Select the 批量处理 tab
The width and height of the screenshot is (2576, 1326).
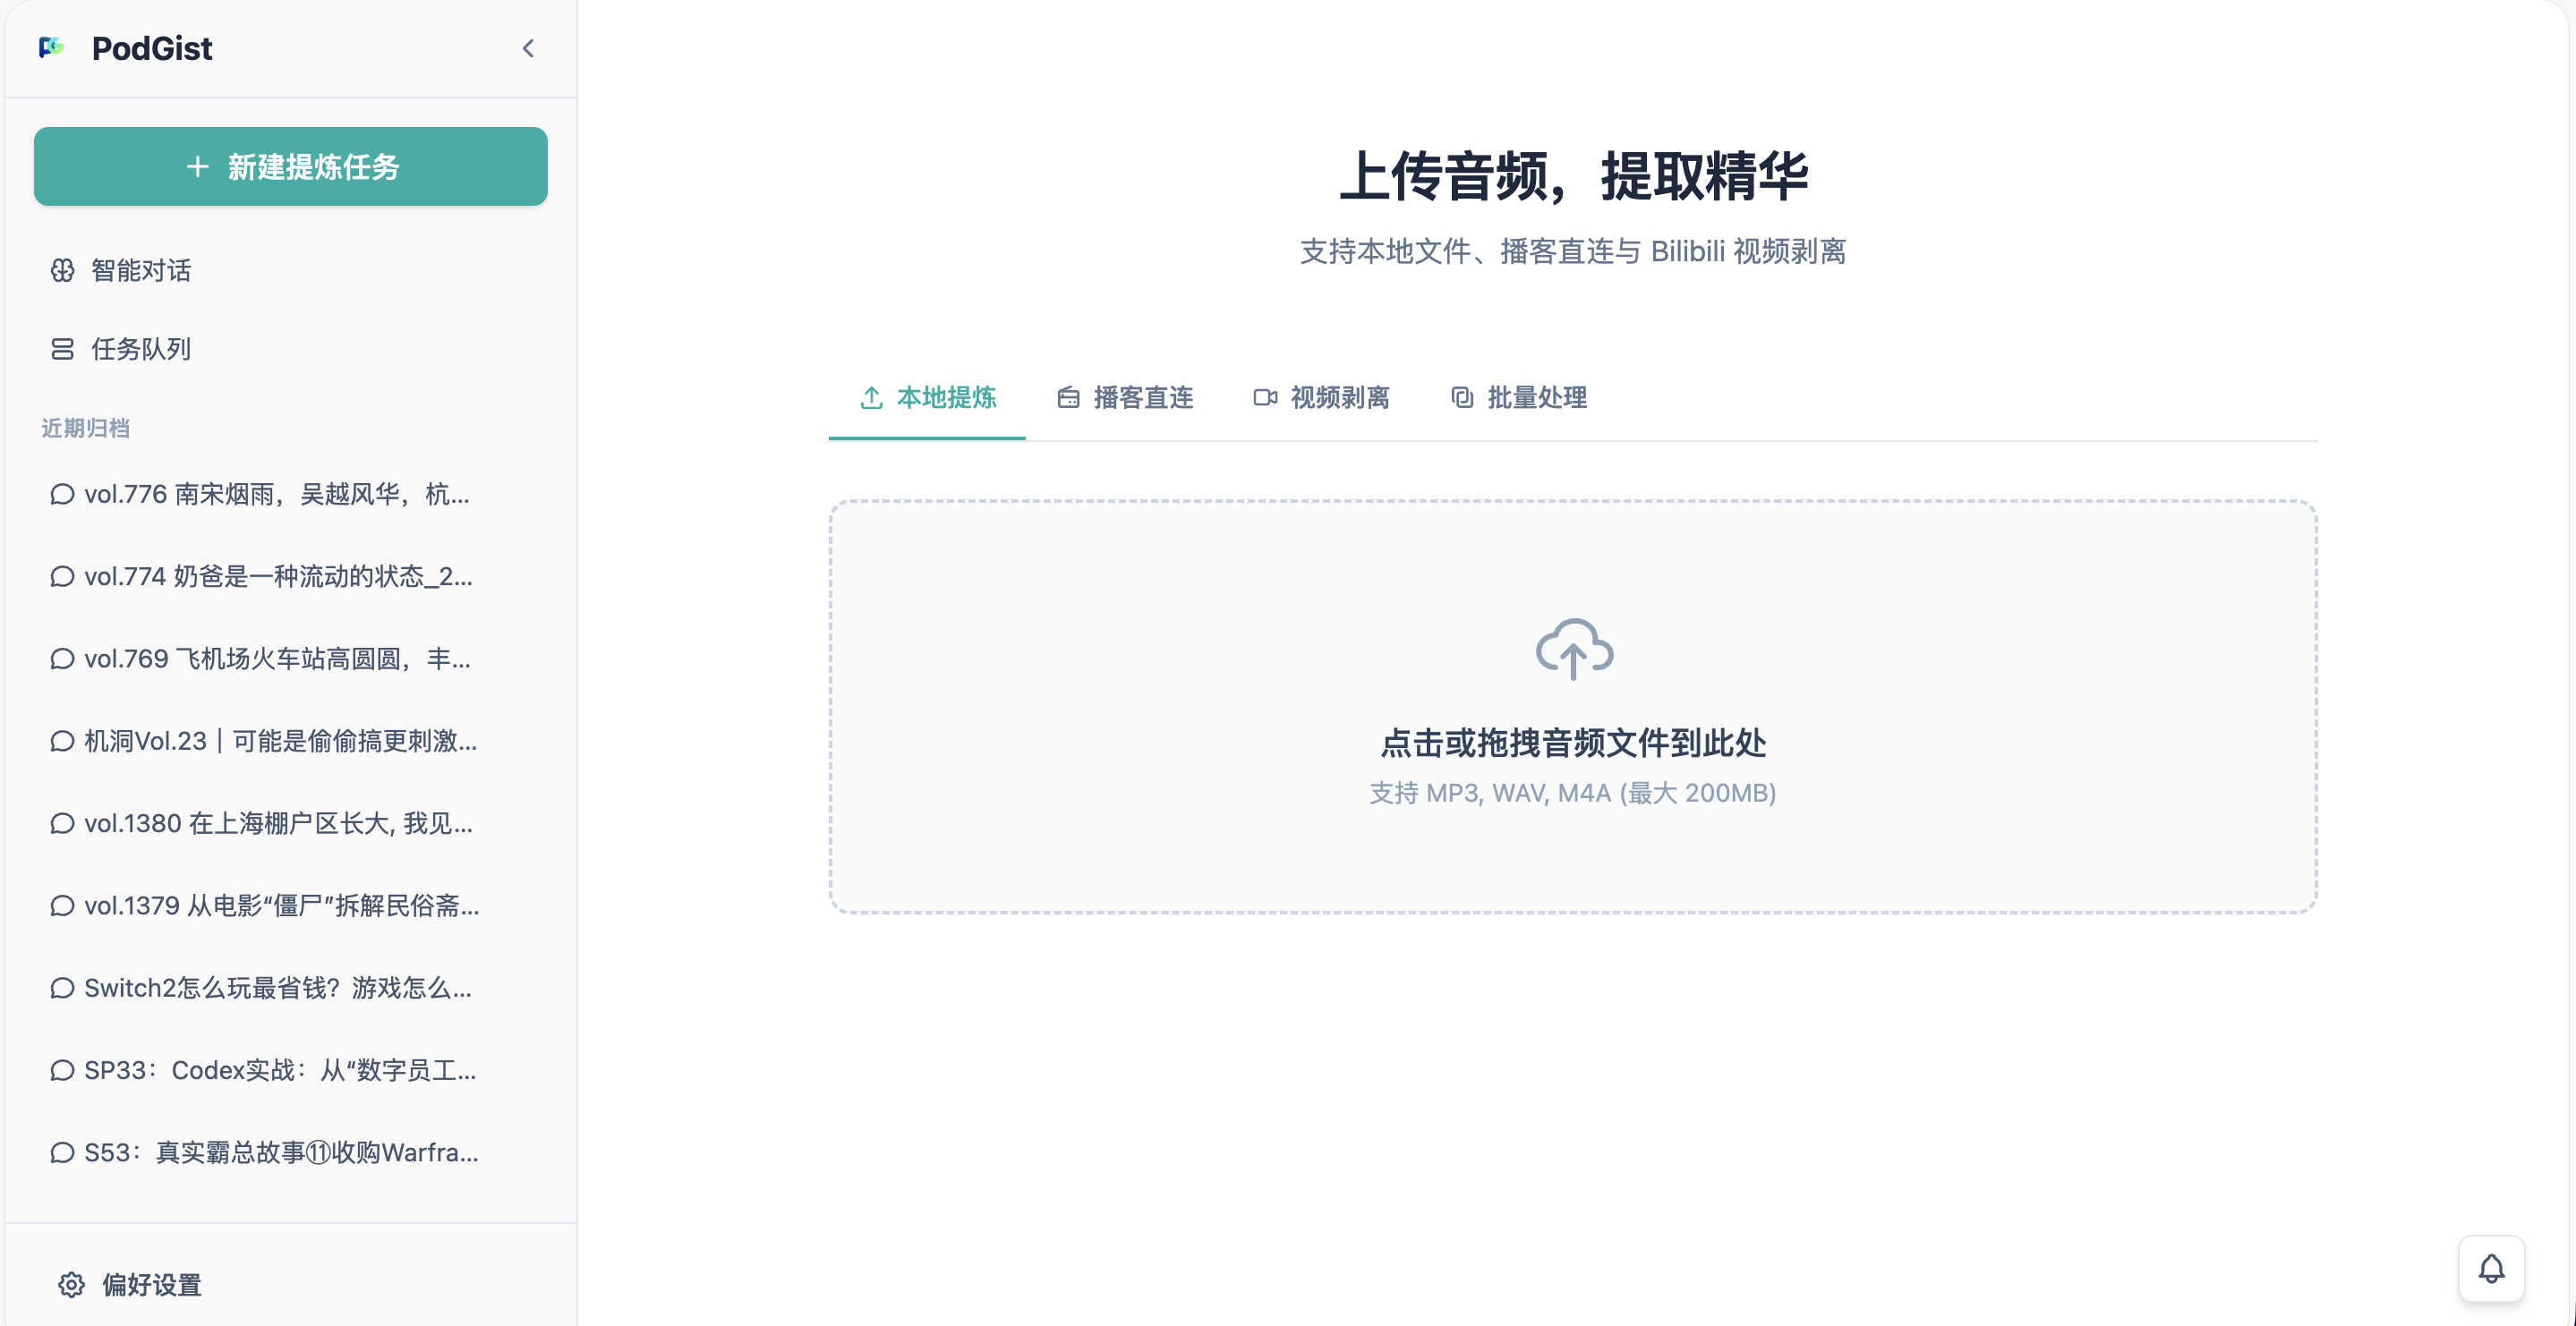click(1518, 397)
